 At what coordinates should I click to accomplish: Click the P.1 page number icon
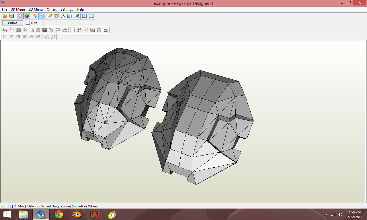86,30
